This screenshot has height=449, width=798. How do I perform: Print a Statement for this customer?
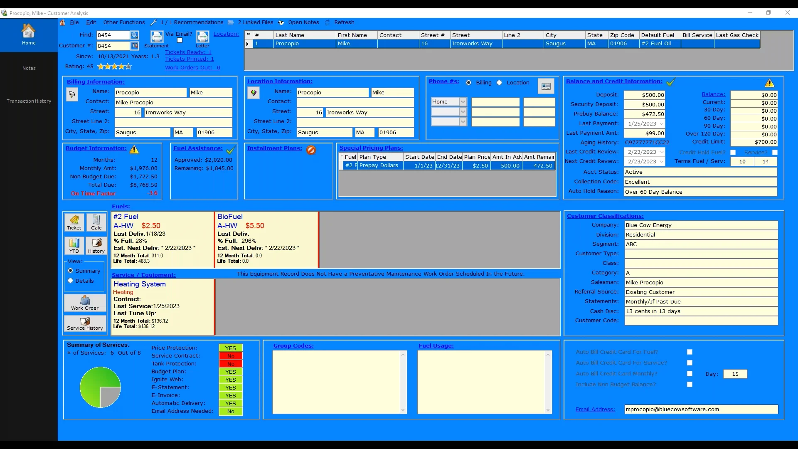pyautogui.click(x=157, y=37)
